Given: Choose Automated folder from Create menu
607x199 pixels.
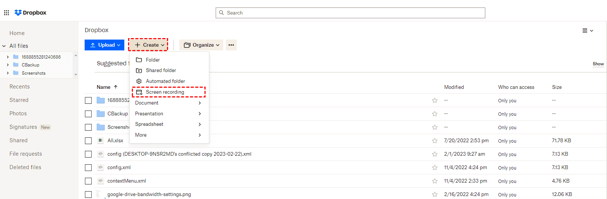Looking at the screenshot, I should (169, 81).
